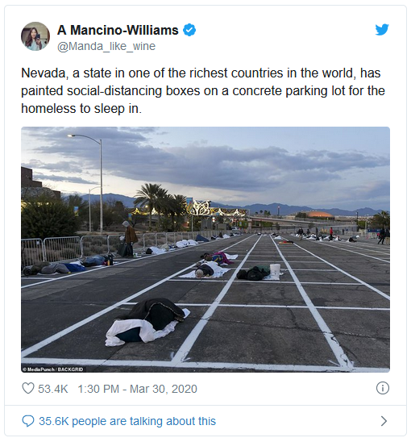The image size is (411, 442).
Task: Click the white bucket in the photo
Action: (275, 271)
